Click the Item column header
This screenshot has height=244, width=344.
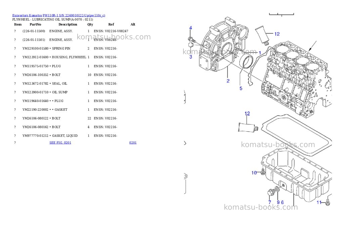point(18,24)
